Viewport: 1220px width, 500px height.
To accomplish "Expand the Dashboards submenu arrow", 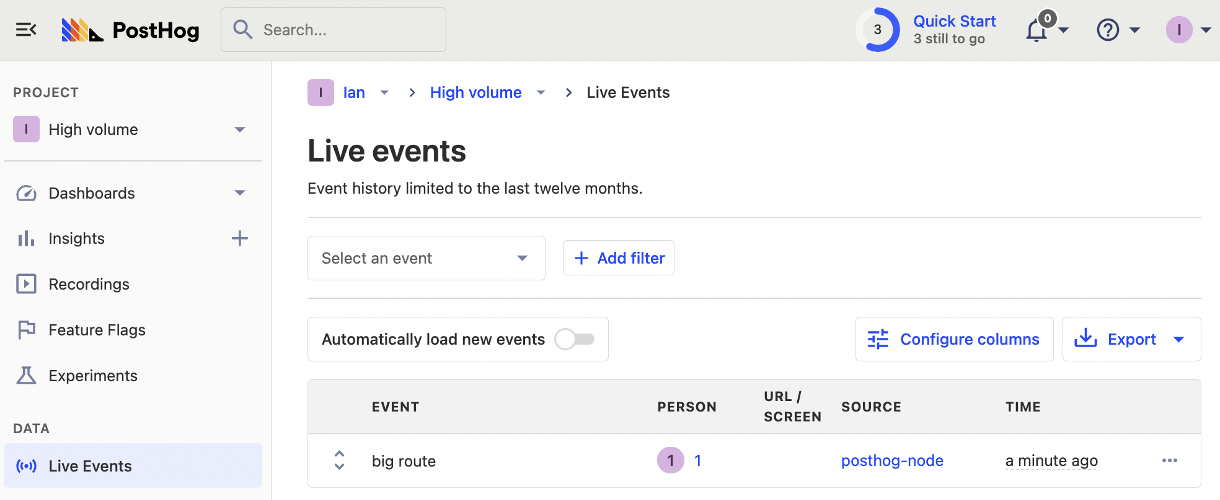I will 240,193.
